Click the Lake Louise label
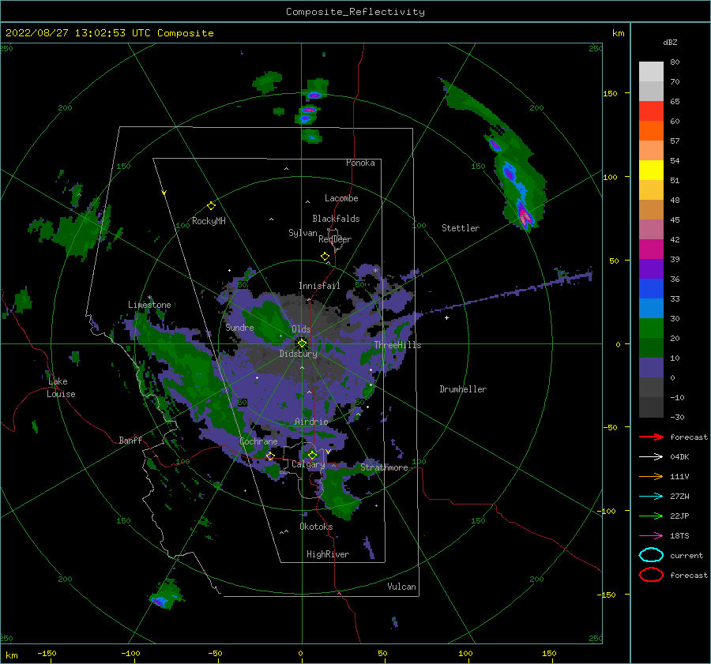Screen dimensions: 711x664 (61, 388)
